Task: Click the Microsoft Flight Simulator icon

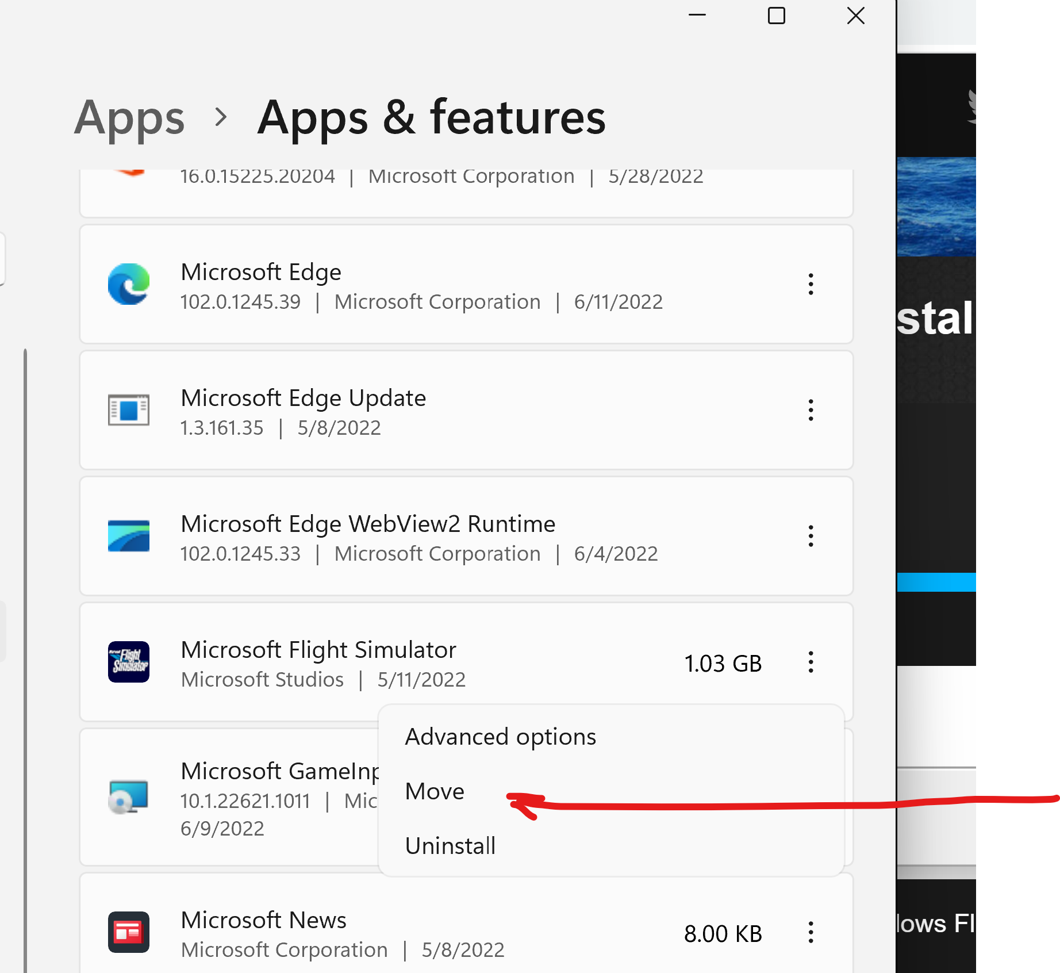Action: point(129,662)
